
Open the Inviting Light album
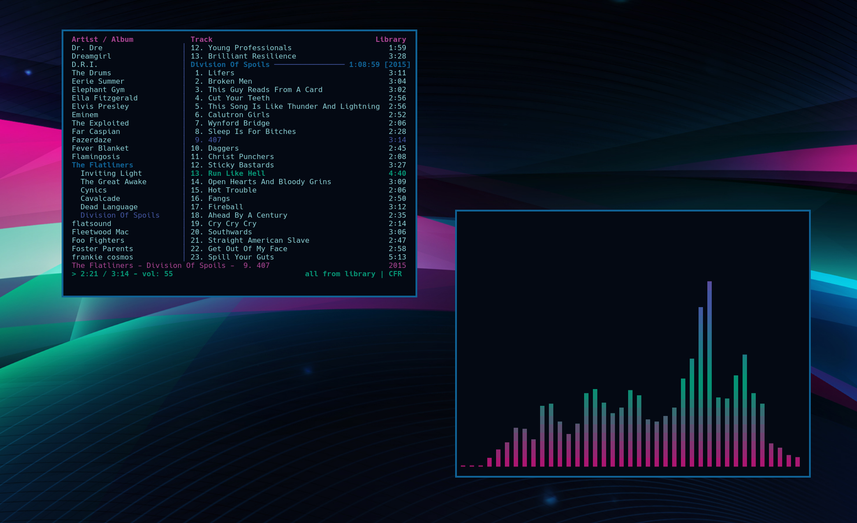[111, 174]
